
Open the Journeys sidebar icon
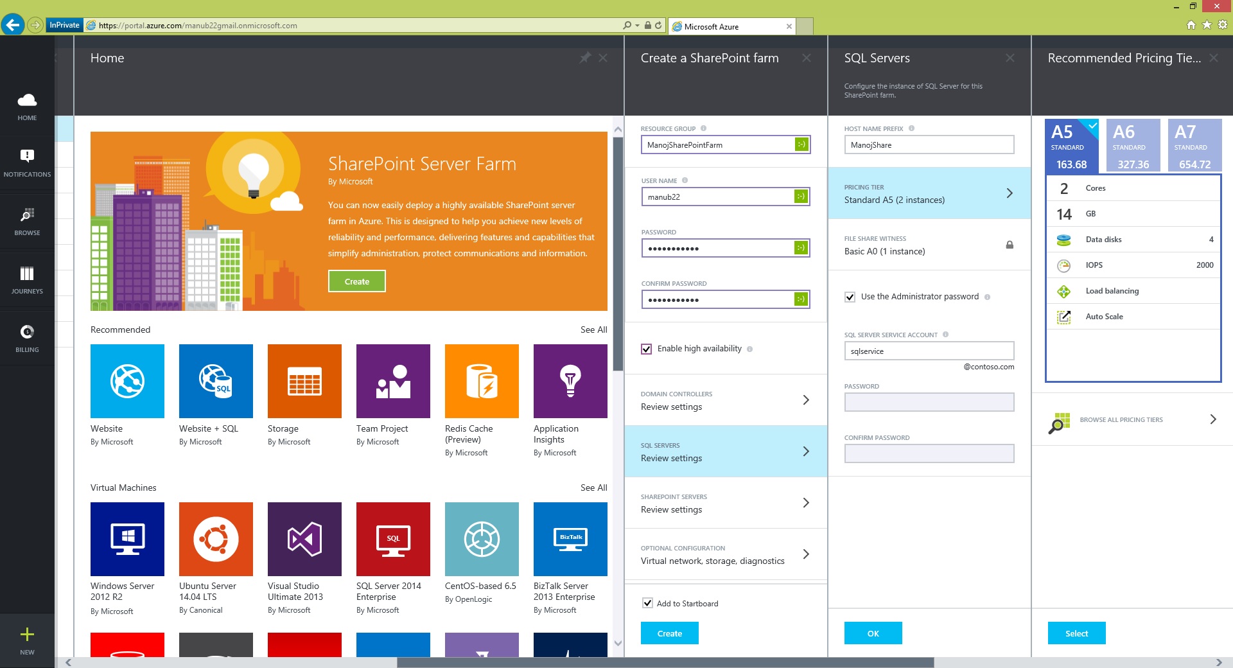27,279
